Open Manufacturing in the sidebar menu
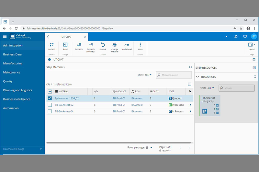Screen dimensions: 259x172 13,63
